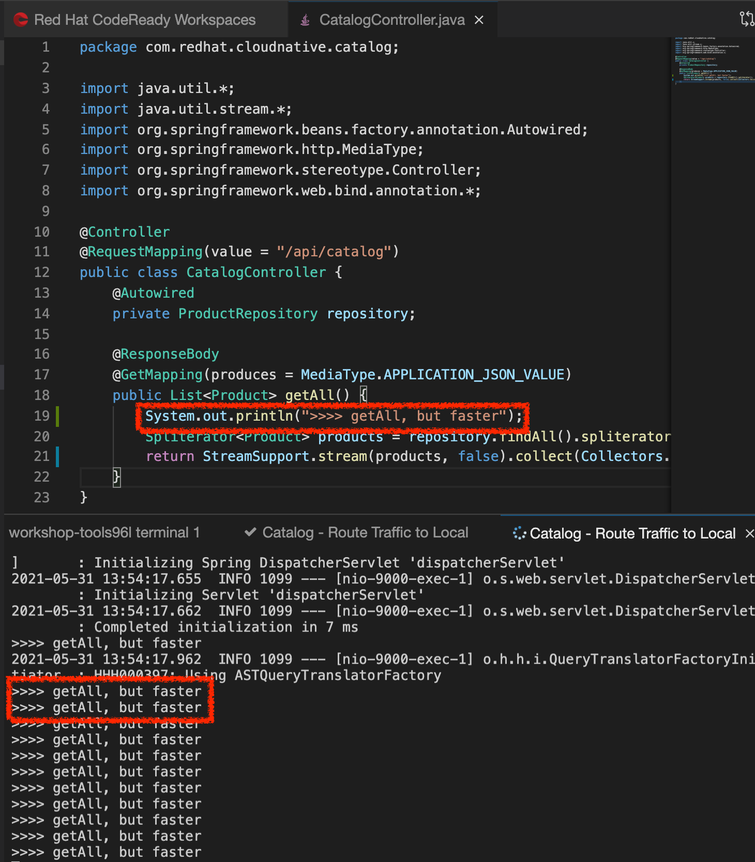The width and height of the screenshot is (755, 862).
Task: Click the blue change marker beside line 21
Action: point(57,456)
